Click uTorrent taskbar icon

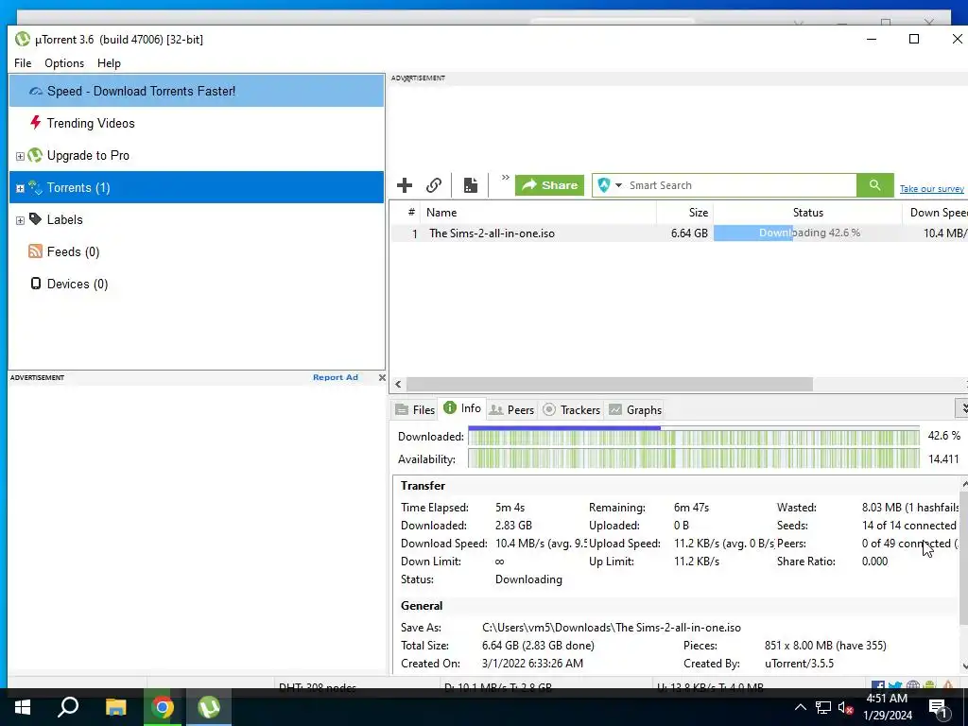tap(209, 707)
